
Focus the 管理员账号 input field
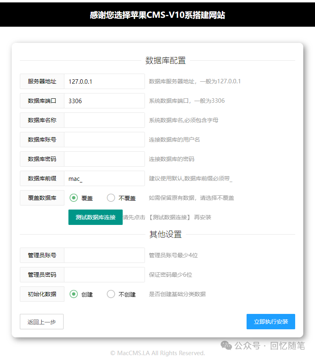104,255
